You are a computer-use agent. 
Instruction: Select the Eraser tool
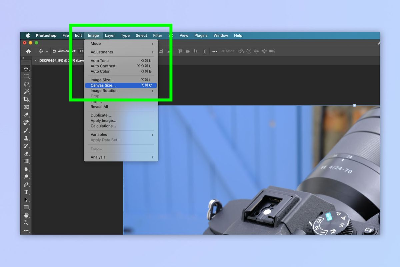(x=26, y=154)
